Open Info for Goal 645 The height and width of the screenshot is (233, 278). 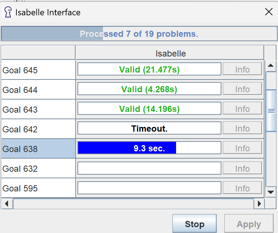pos(242,69)
